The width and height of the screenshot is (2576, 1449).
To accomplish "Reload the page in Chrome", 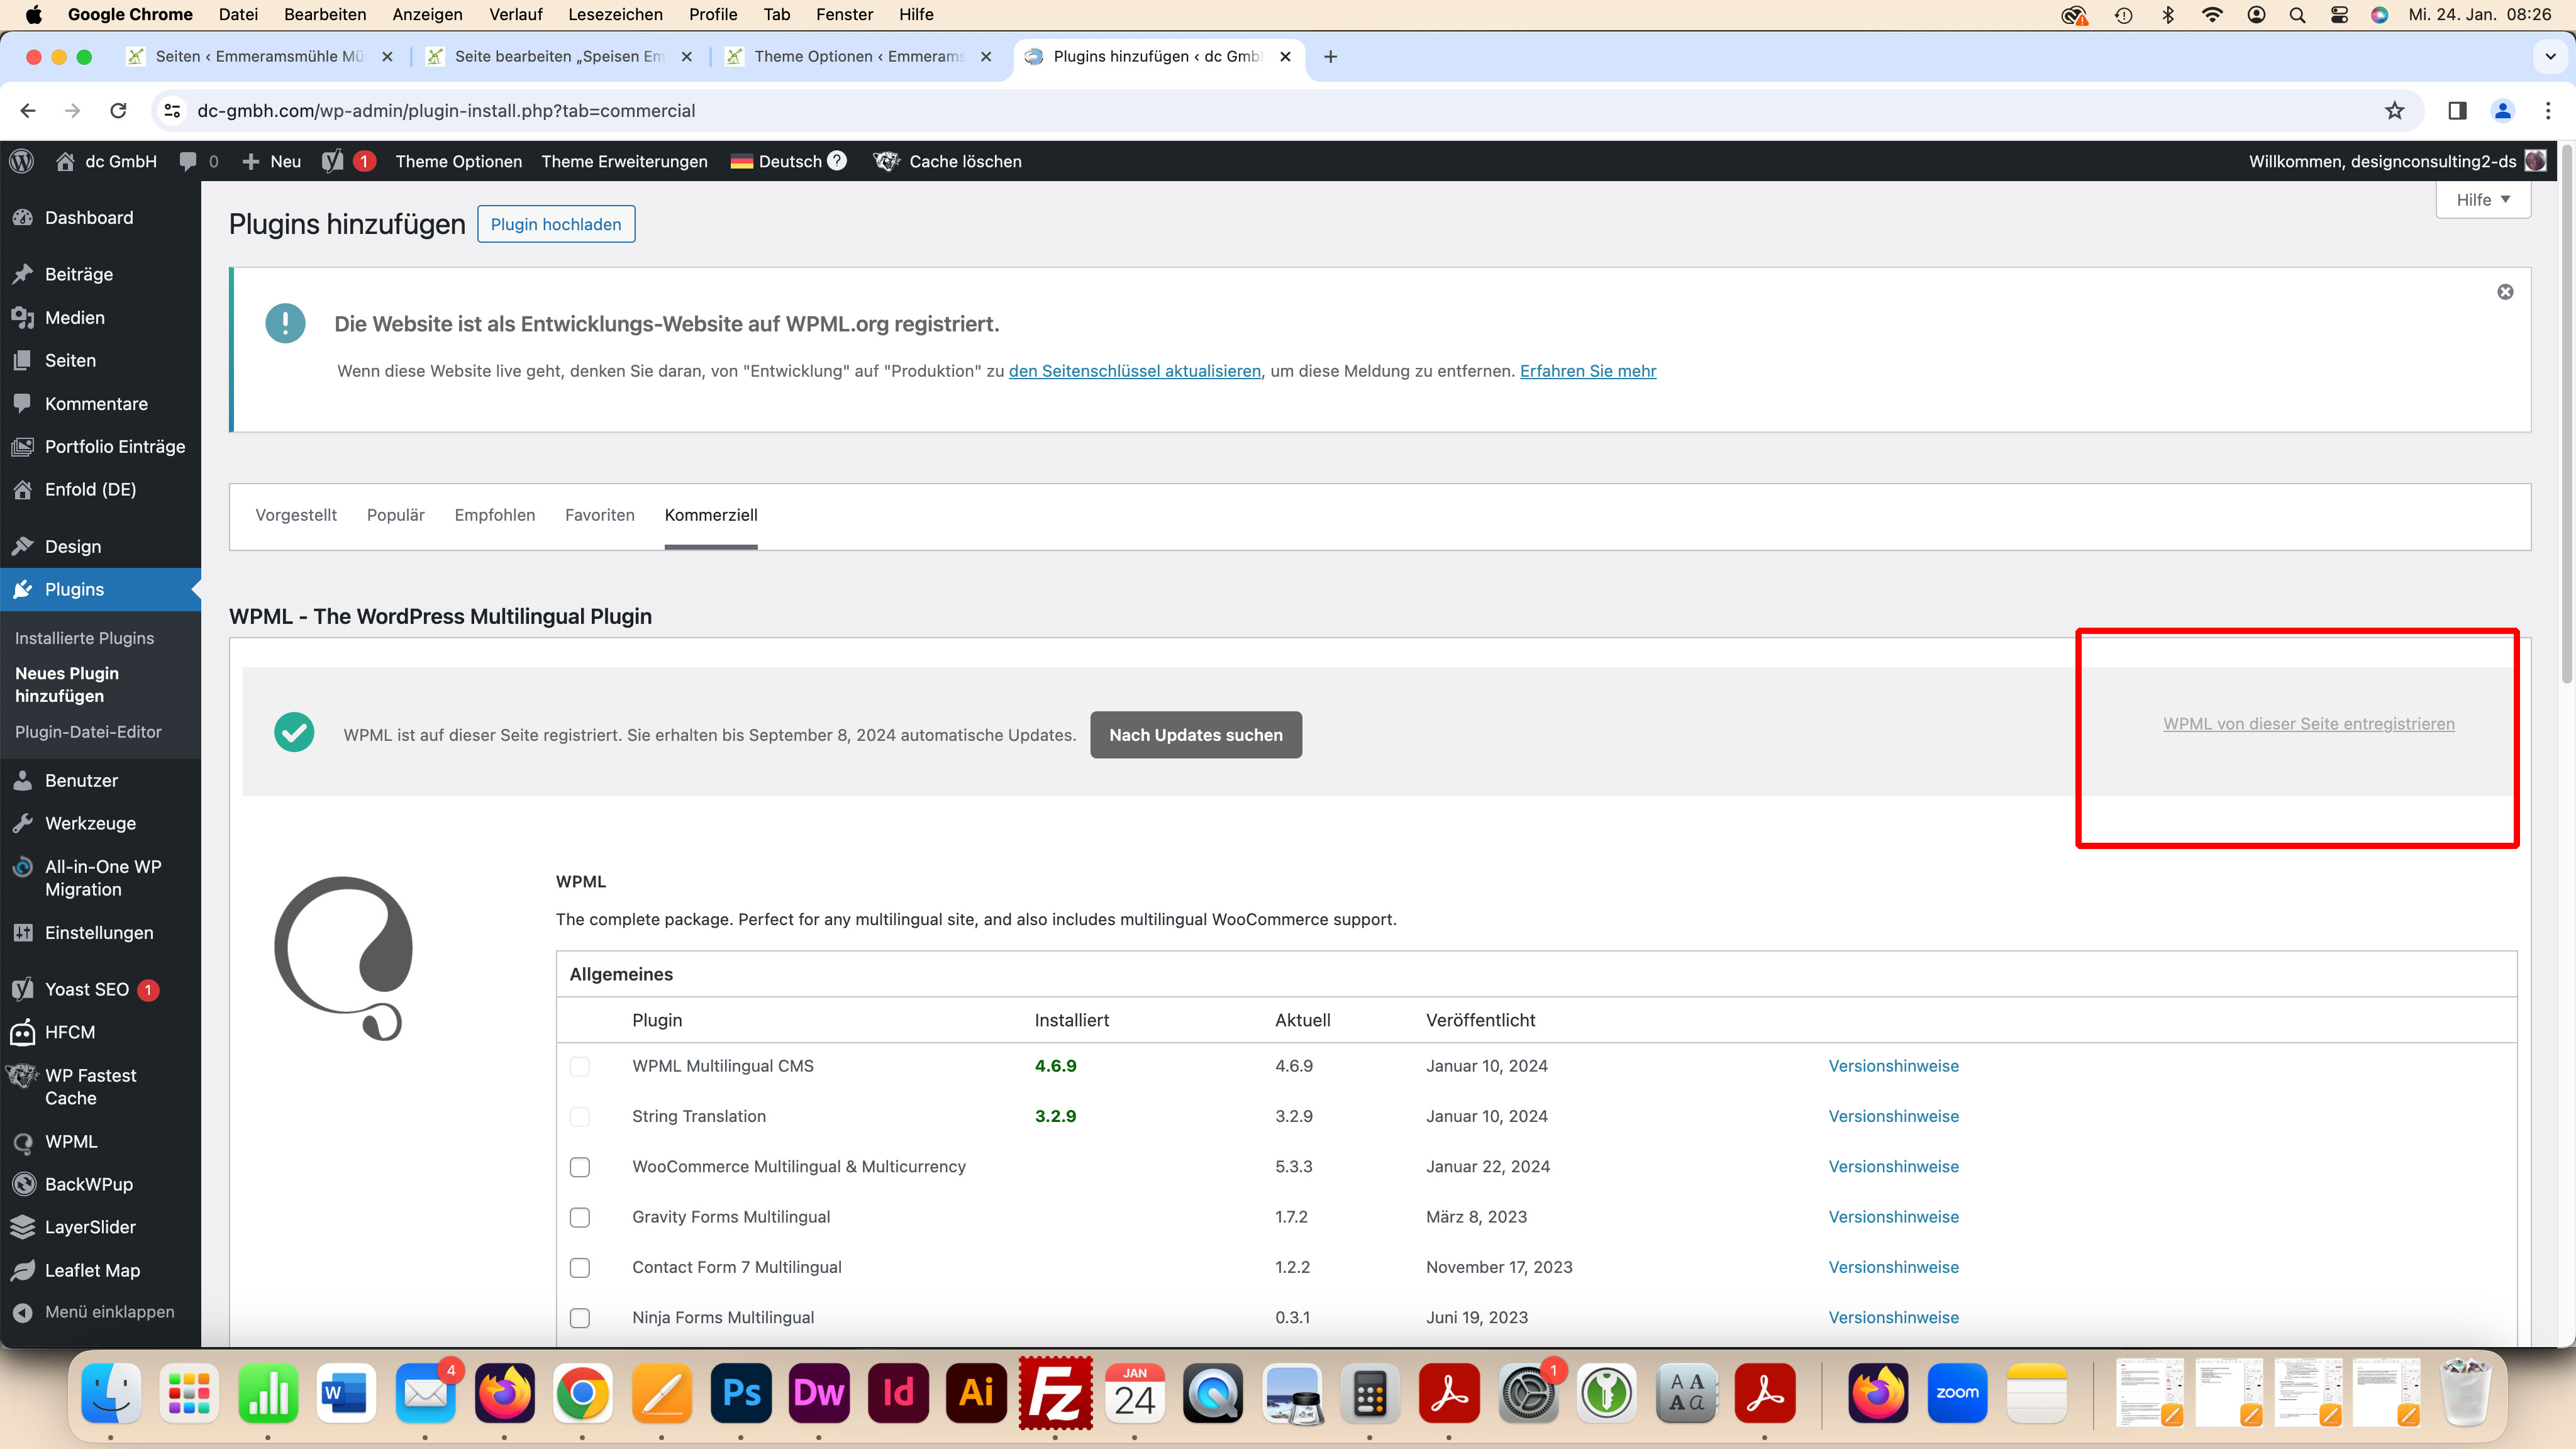I will [118, 111].
